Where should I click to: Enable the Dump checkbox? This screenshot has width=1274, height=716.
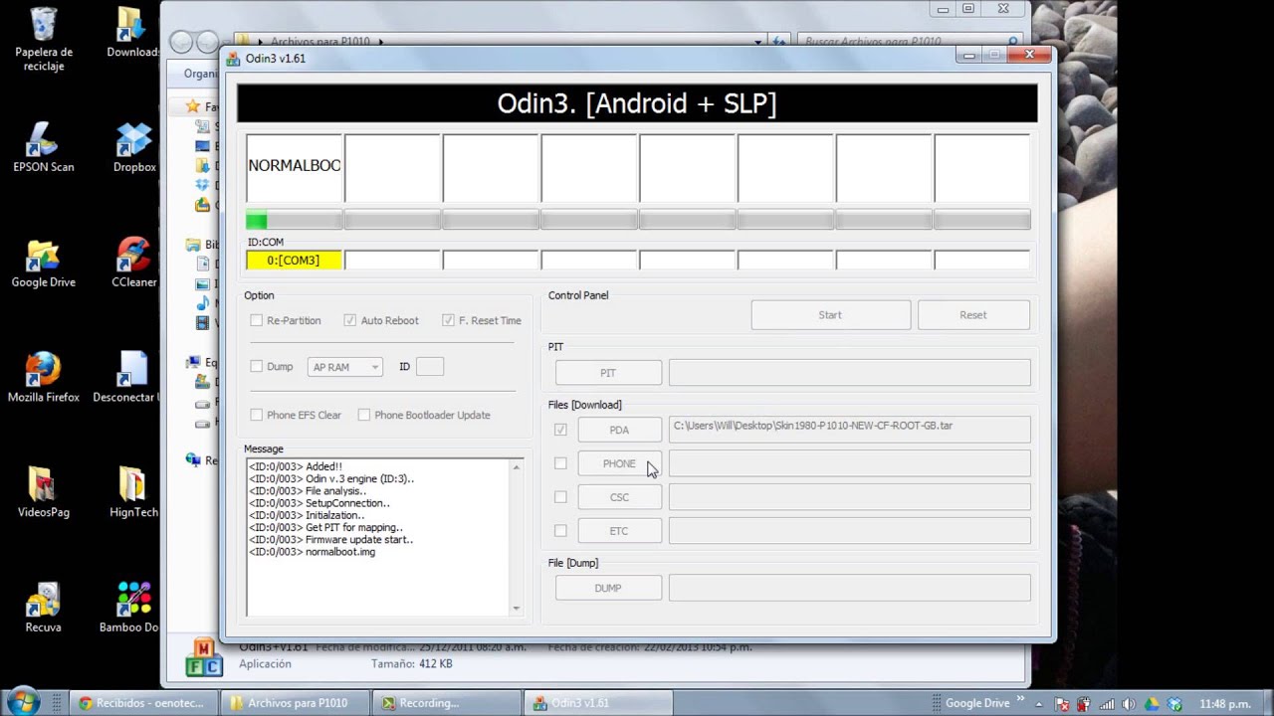click(256, 367)
